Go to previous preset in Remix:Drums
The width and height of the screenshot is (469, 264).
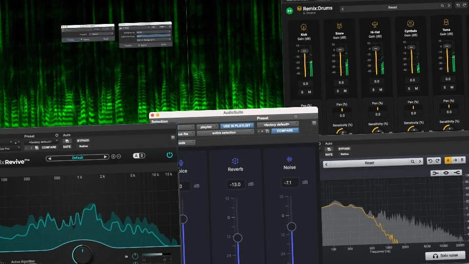pos(342,9)
